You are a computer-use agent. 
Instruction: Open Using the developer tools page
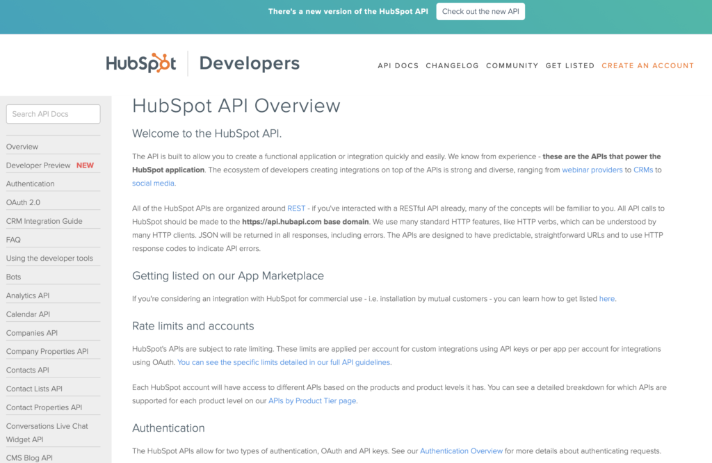point(49,259)
